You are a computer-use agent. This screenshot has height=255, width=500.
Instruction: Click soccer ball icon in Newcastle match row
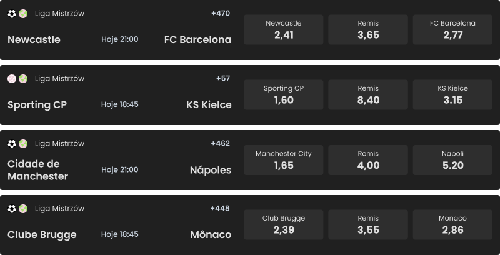(12, 14)
